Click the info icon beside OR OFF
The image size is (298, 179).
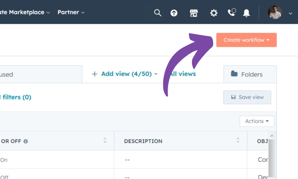(26, 142)
